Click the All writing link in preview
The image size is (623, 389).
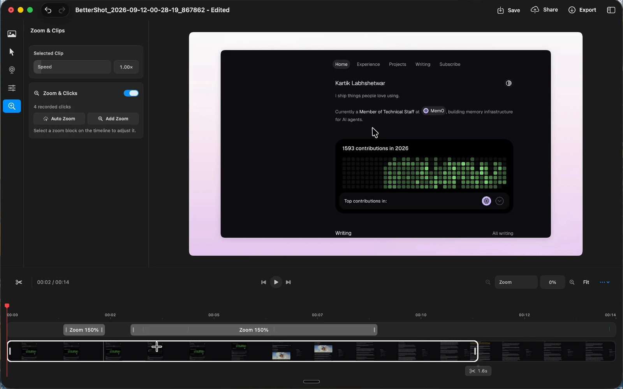tap(503, 233)
